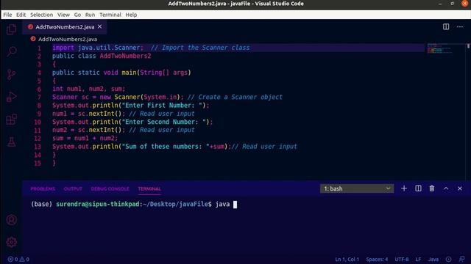Open the File menu
Viewport: 471px width, 264px height.
pos(7,15)
